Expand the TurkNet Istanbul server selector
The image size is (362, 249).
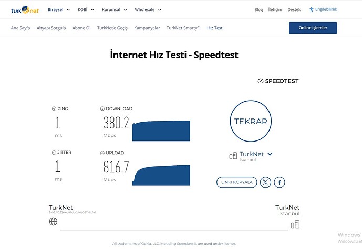tap(270, 154)
